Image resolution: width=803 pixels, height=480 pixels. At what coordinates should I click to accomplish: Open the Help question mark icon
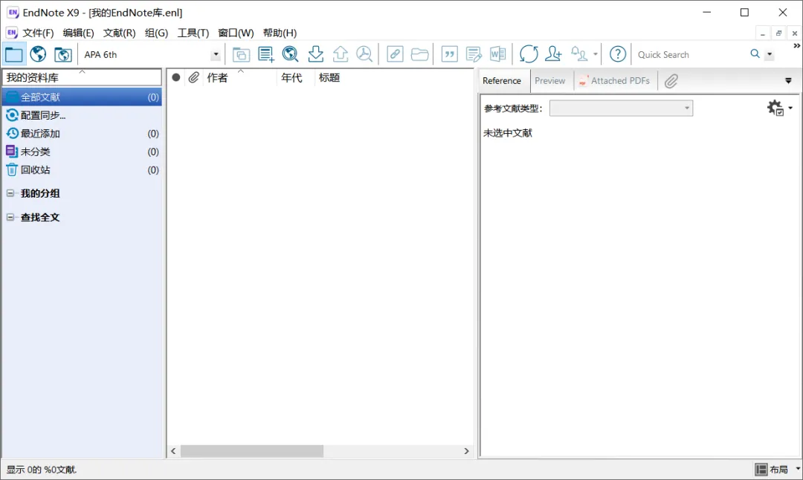(x=618, y=54)
